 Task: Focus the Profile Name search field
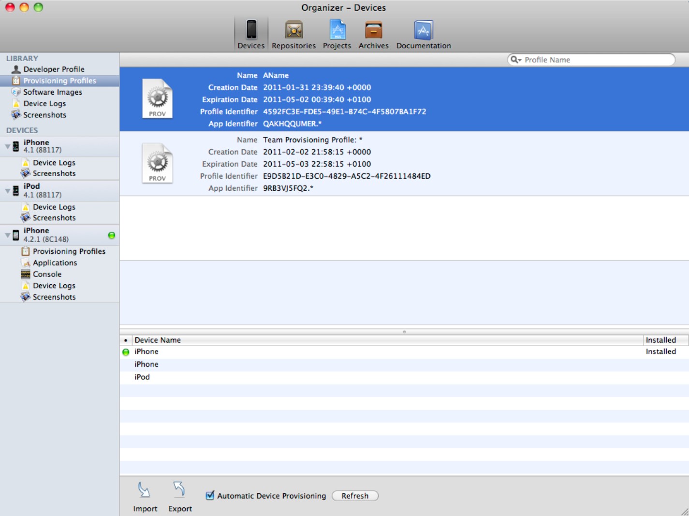591,60
